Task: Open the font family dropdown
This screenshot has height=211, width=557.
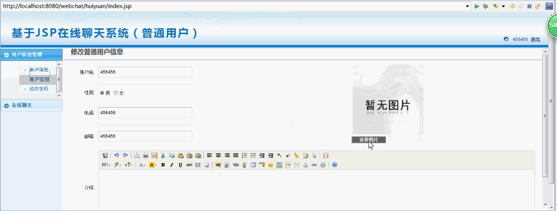Action: (x=118, y=165)
